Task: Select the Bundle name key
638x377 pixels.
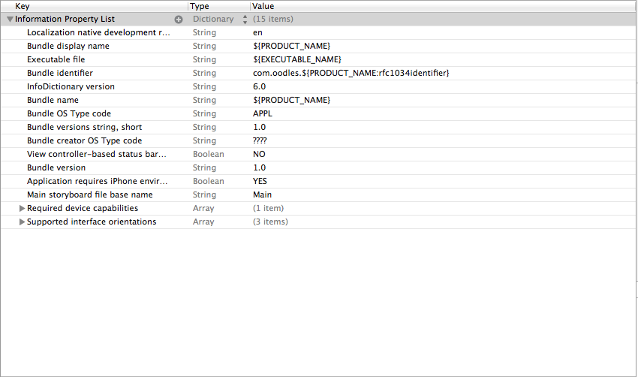Action: click(x=53, y=100)
